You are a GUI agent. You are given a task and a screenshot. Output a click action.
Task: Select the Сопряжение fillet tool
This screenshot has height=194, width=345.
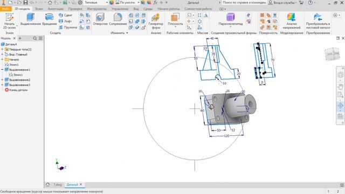pos(118,19)
